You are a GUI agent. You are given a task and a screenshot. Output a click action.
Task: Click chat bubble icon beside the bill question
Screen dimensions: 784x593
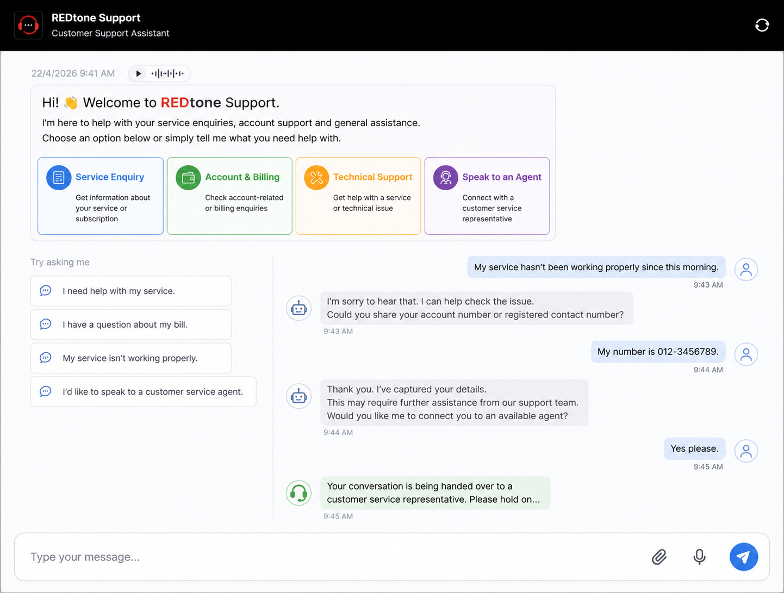[x=46, y=324]
